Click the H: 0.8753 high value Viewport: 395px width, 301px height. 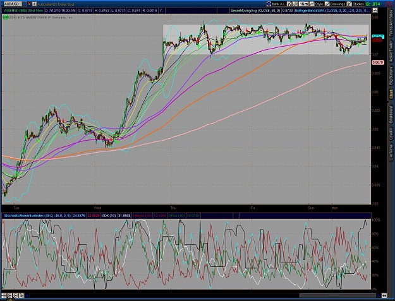coord(102,11)
